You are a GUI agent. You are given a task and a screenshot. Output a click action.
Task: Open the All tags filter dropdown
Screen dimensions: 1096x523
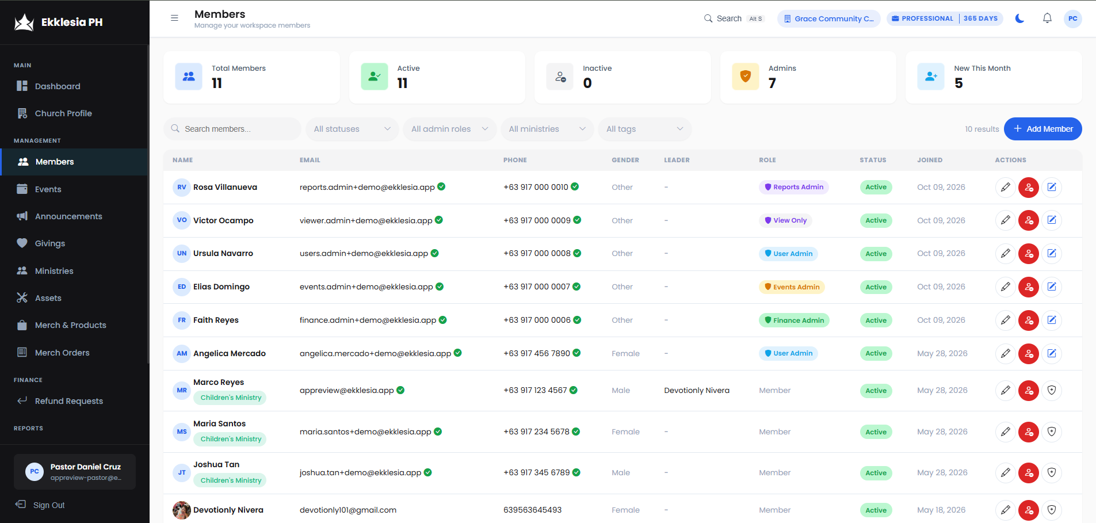(x=645, y=129)
